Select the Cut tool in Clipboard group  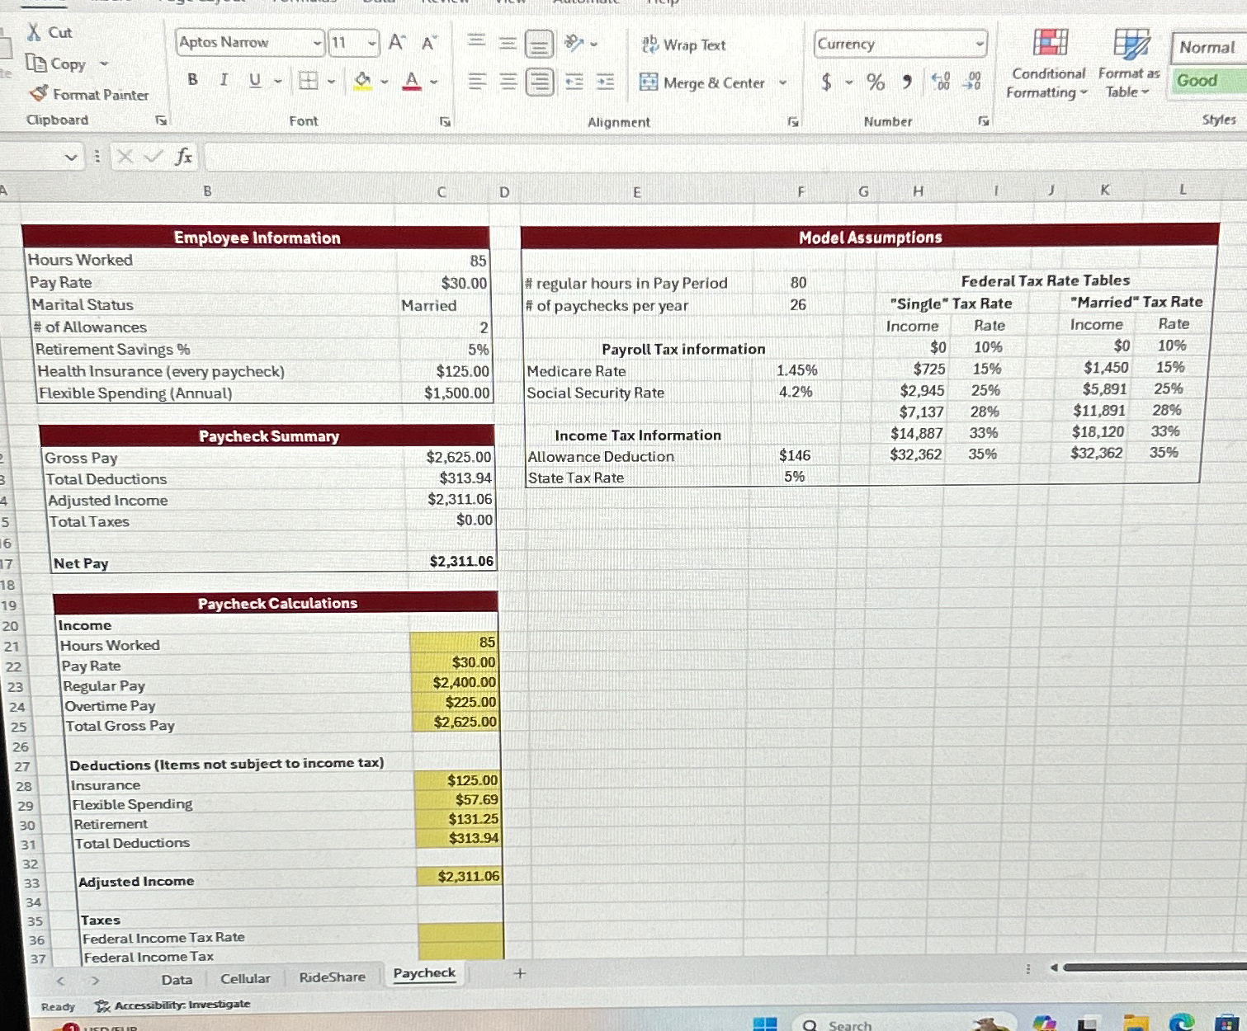coord(50,33)
